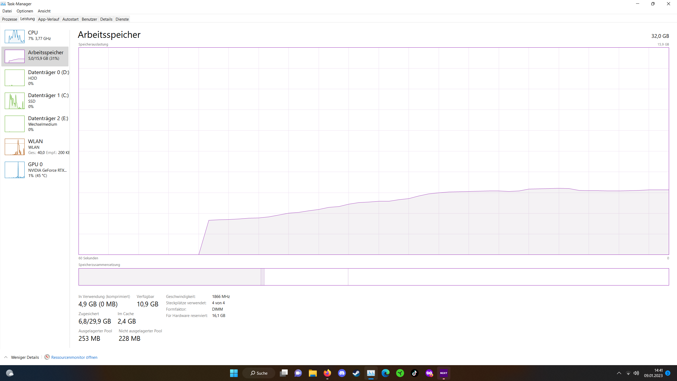Launch NZXT CAM from the taskbar
677x381 pixels.
coord(444,373)
